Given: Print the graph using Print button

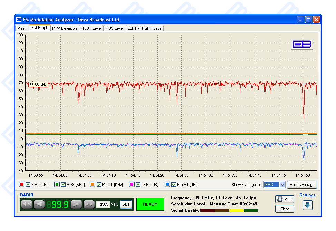Looking at the screenshot, I should coord(285,200).
